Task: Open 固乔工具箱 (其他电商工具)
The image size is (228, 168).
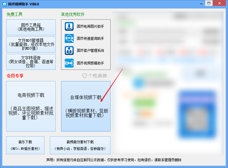Action: tap(31, 27)
